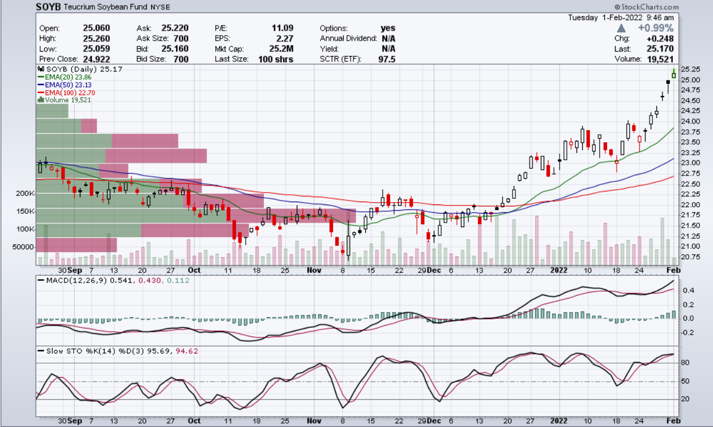Click the Bid Size value 700

pos(181,59)
